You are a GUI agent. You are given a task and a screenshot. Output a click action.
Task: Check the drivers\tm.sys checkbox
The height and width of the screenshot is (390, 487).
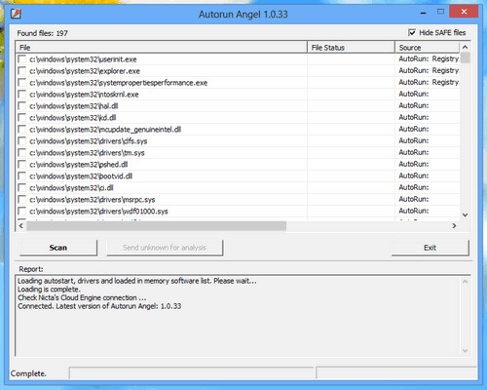click(22, 153)
